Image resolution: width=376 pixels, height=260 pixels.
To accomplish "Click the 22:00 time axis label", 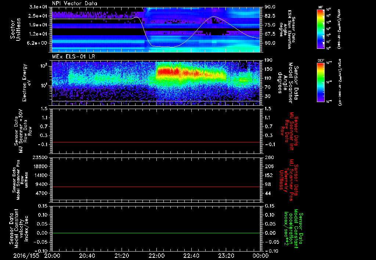I will coord(156,256).
